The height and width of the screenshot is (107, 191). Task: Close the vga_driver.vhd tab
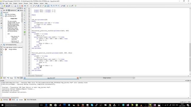[x=78, y=78]
